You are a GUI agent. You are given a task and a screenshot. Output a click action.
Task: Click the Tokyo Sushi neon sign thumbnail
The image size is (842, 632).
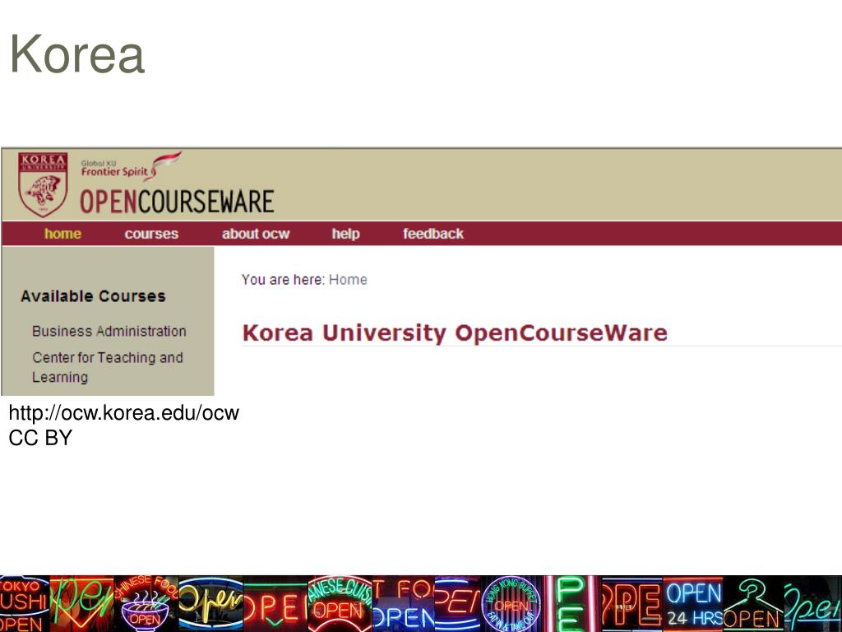pyautogui.click(x=24, y=603)
